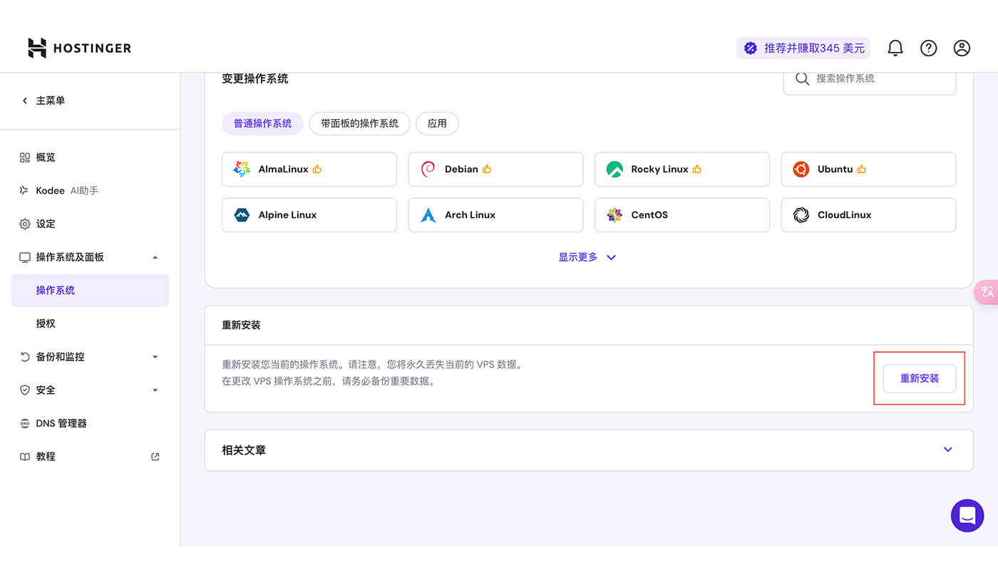Switch to 带面板的操作系统 tab
998x570 pixels.
click(x=359, y=123)
